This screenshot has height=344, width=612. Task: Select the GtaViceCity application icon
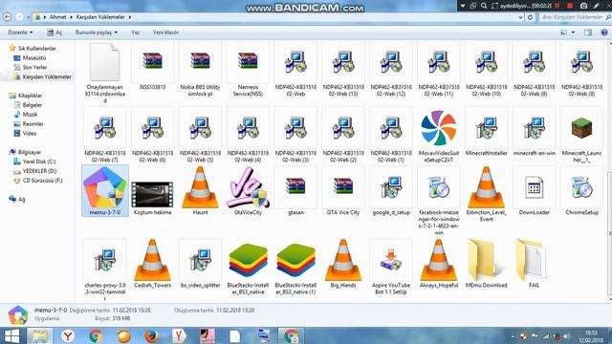pyautogui.click(x=248, y=191)
